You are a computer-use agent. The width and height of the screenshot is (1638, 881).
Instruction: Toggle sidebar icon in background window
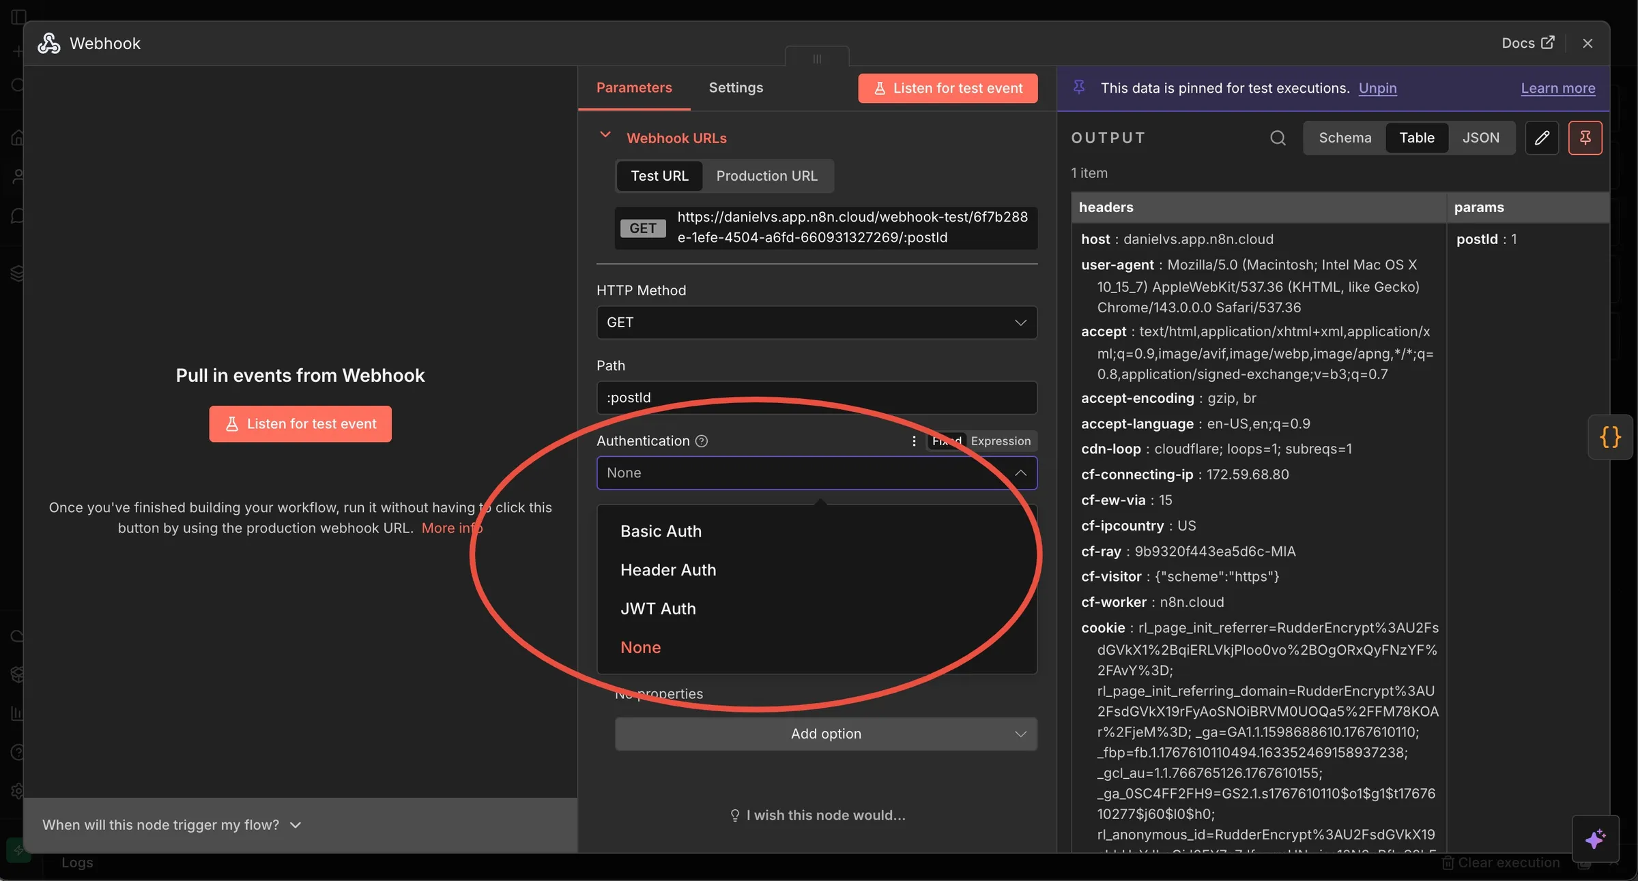(18, 16)
